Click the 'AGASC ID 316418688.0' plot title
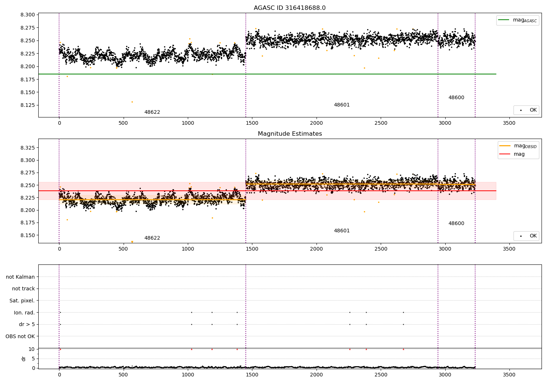Screen dimensions: 547x383 [x=290, y=8]
